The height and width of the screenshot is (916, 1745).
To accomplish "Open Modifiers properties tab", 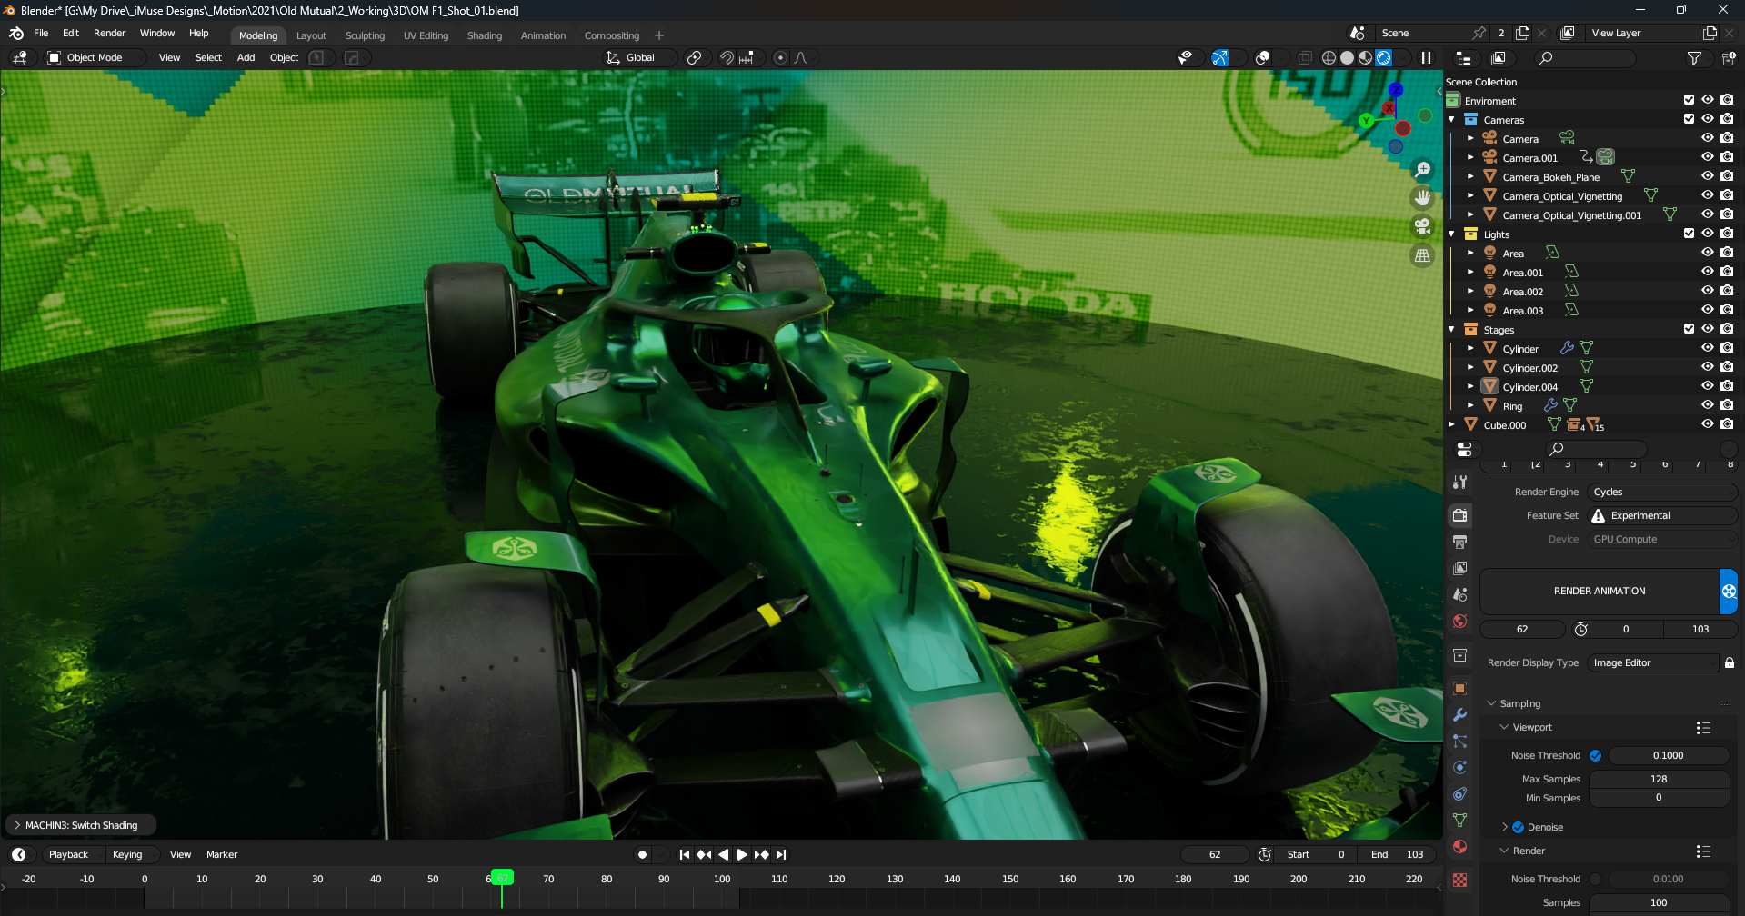I will (x=1460, y=715).
